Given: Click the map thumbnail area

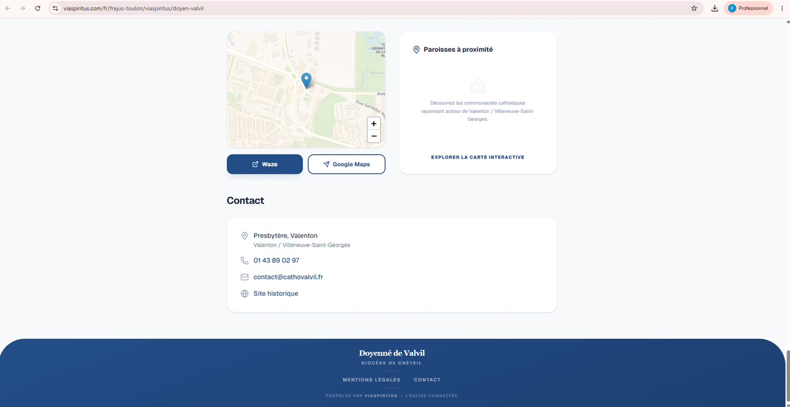Looking at the screenshot, I should (306, 90).
